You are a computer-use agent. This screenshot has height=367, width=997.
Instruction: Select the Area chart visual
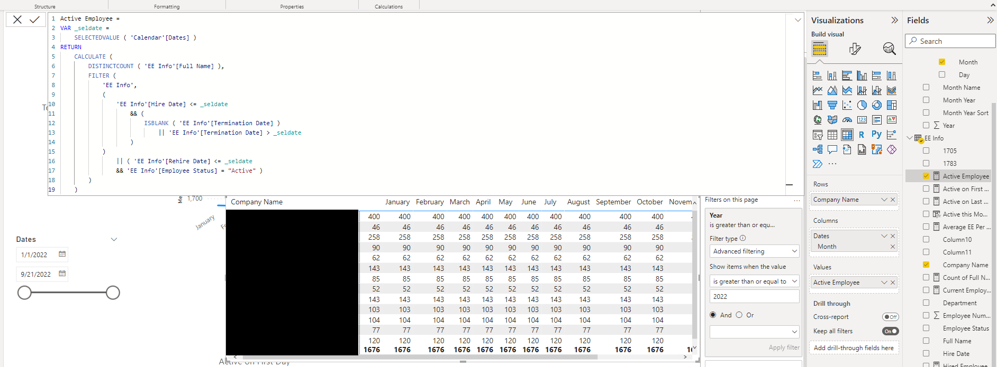[832, 90]
